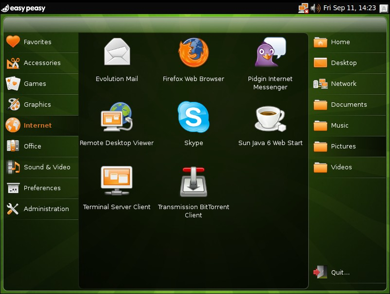Viewport: 390px width, 294px height.
Task: Click the Sun Java 6 Web Start label
Action: coord(271,143)
